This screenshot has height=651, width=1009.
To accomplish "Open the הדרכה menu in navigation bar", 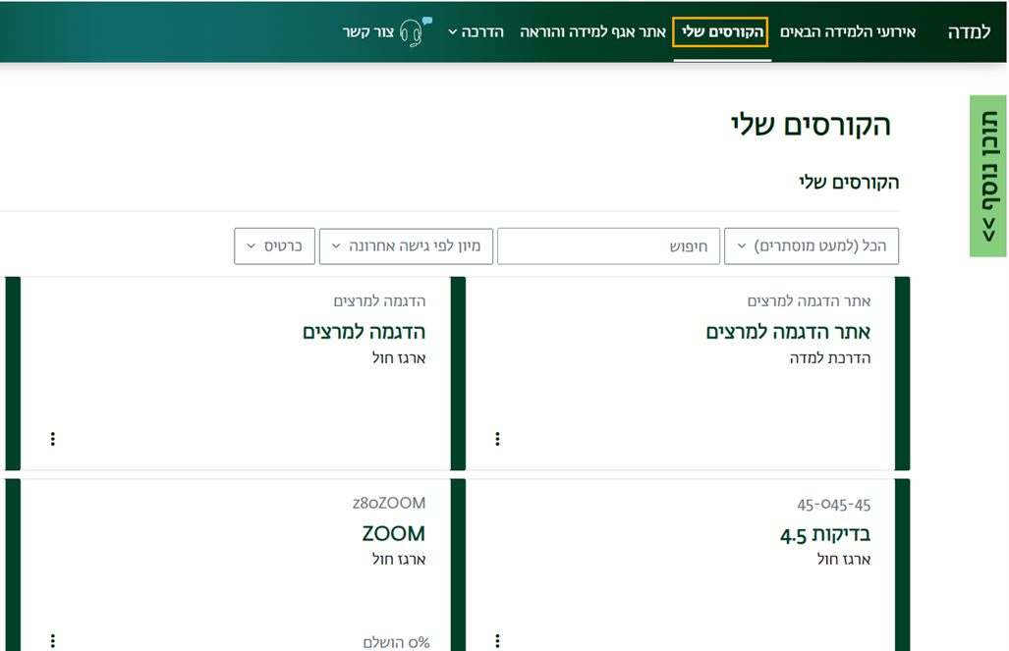I will [x=476, y=32].
